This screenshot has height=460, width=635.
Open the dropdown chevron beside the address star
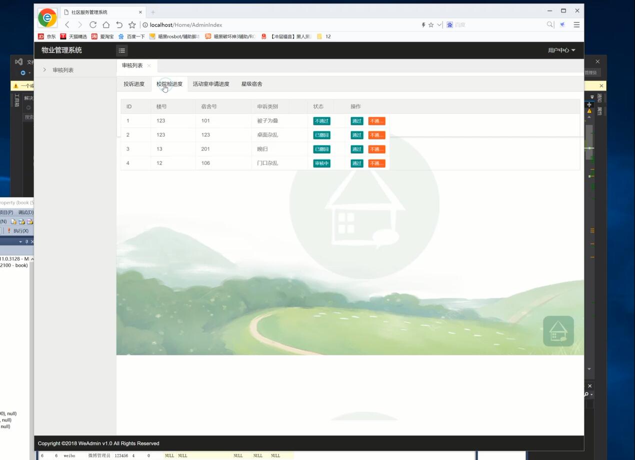pos(439,25)
